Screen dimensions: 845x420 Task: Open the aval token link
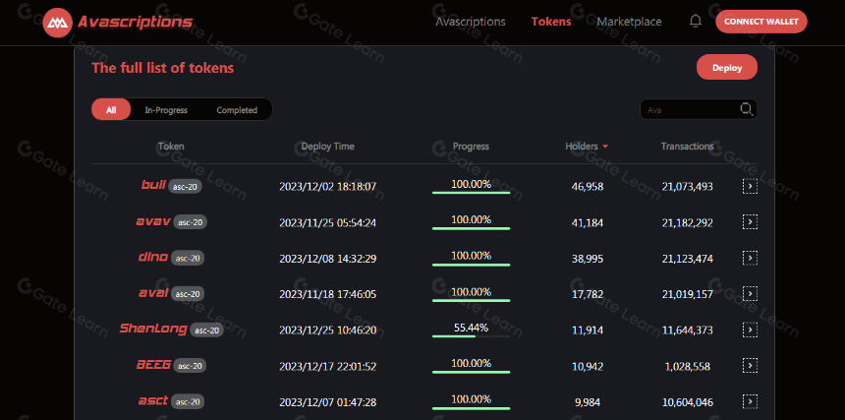coord(153,293)
